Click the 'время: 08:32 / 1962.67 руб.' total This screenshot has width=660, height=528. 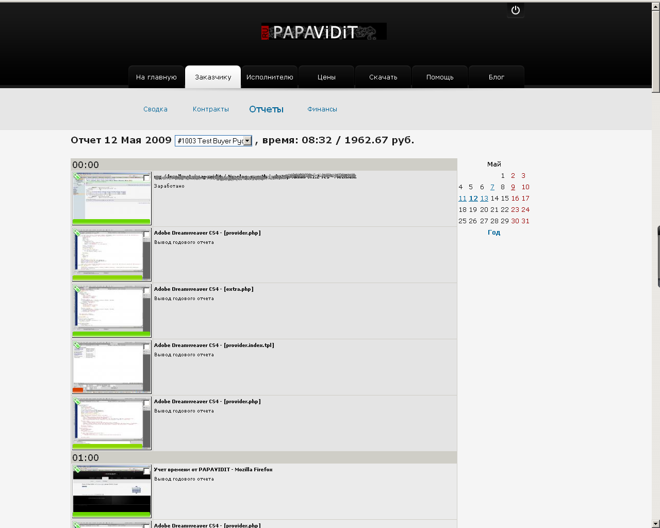338,140
